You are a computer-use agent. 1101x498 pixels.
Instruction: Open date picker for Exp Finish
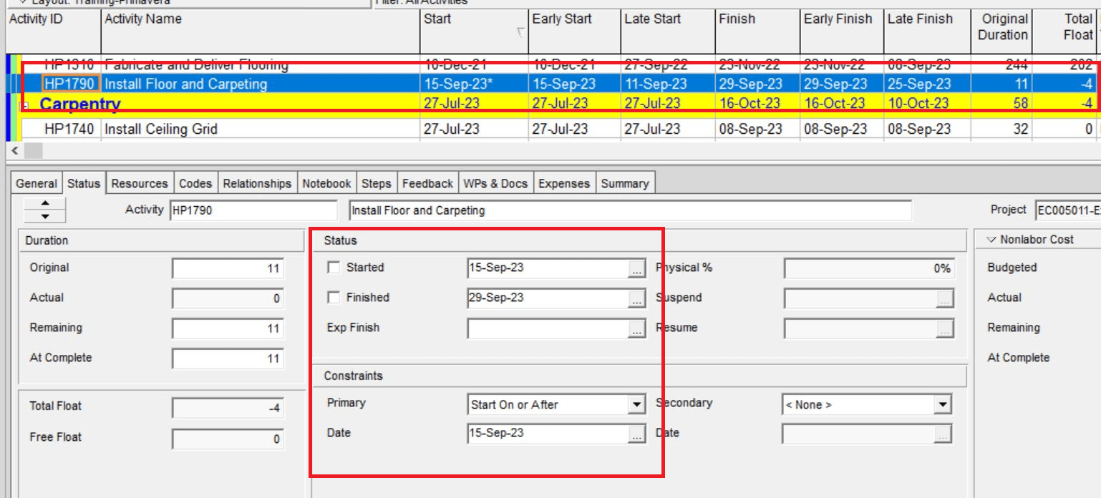[x=636, y=329]
